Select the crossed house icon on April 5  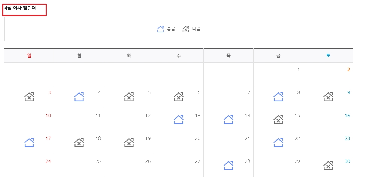pos(129,97)
